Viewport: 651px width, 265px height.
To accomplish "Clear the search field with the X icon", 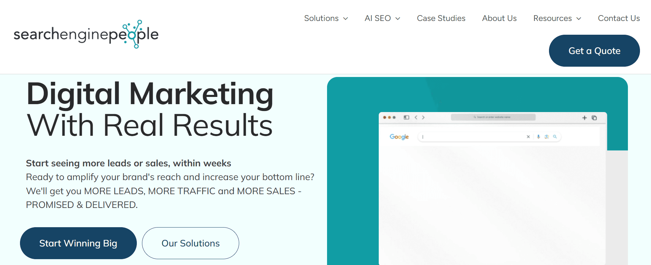I will (528, 137).
